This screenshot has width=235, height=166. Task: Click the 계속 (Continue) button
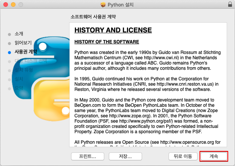(213, 157)
